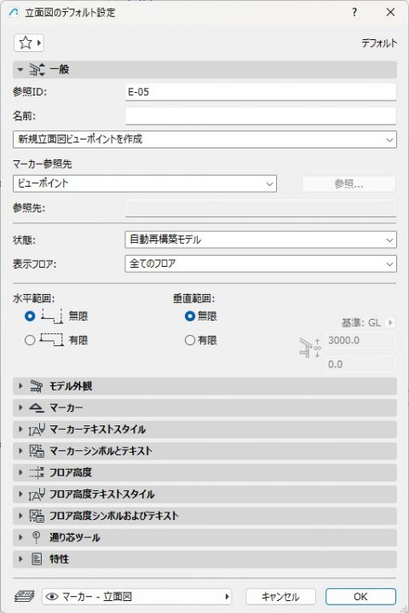
Task: Collapse the 一般 section
Action: (20, 70)
